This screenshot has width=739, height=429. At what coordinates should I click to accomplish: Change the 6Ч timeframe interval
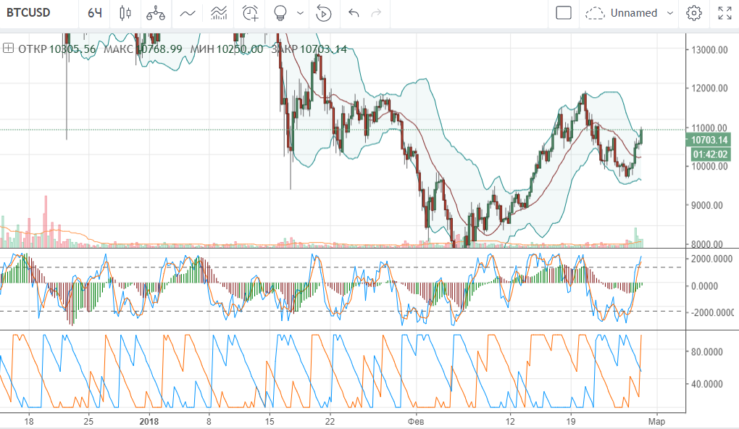tap(94, 13)
